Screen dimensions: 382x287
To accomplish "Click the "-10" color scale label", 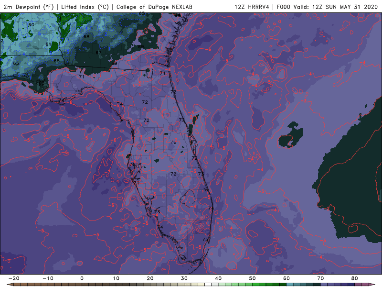I will 48,278.
